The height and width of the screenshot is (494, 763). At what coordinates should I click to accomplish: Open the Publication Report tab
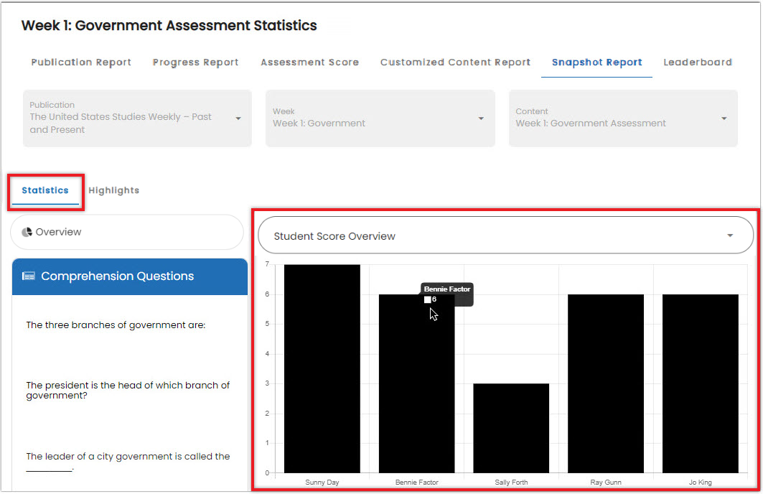pyautogui.click(x=80, y=62)
